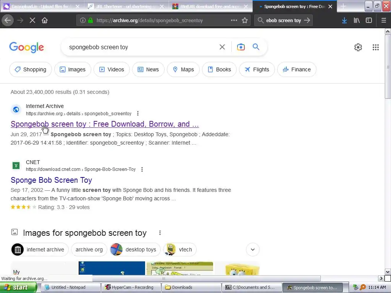Toggle the Firefox sidebar view
The height and width of the screenshot is (293, 391).
369,21
